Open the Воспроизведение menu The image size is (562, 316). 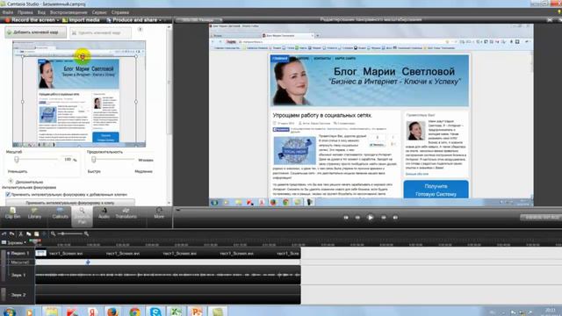click(68, 12)
